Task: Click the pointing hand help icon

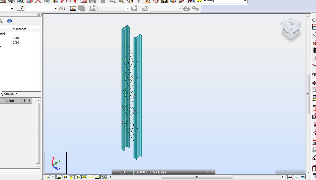Action: [x=63, y=9]
